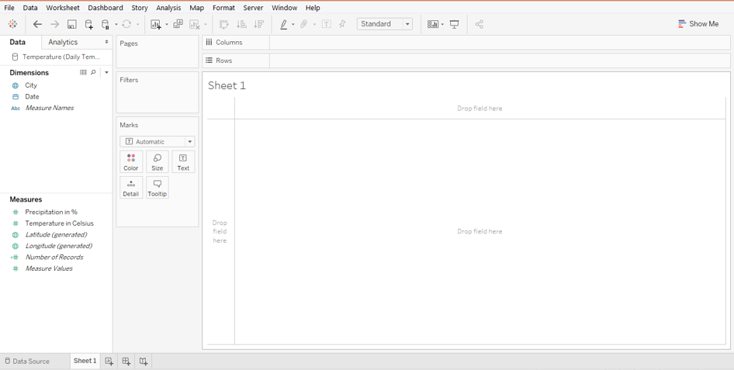The width and height of the screenshot is (734, 370).
Task: Sort ascending toolbar icon
Action: (241, 24)
